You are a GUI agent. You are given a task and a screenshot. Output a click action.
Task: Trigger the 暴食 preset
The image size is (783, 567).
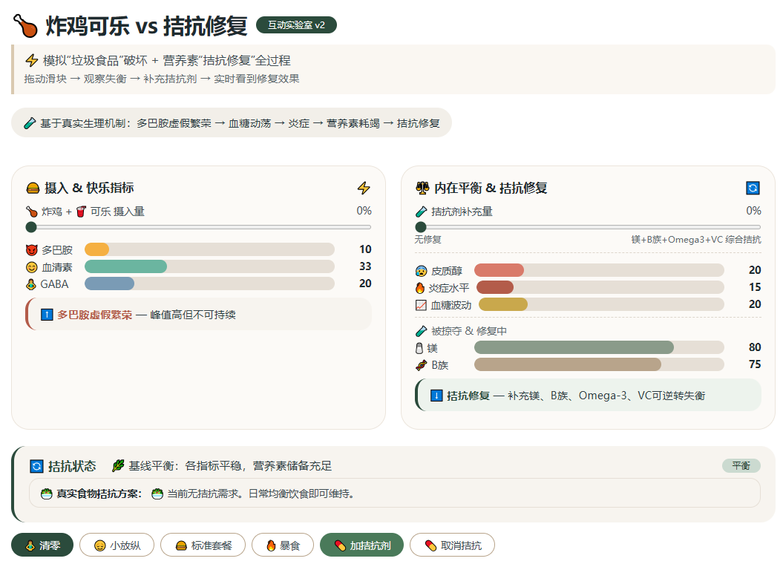283,545
